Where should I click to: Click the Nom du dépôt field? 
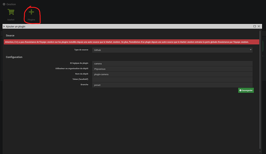click(x=172, y=74)
